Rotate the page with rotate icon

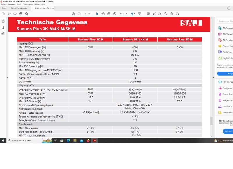(x=177, y=14)
